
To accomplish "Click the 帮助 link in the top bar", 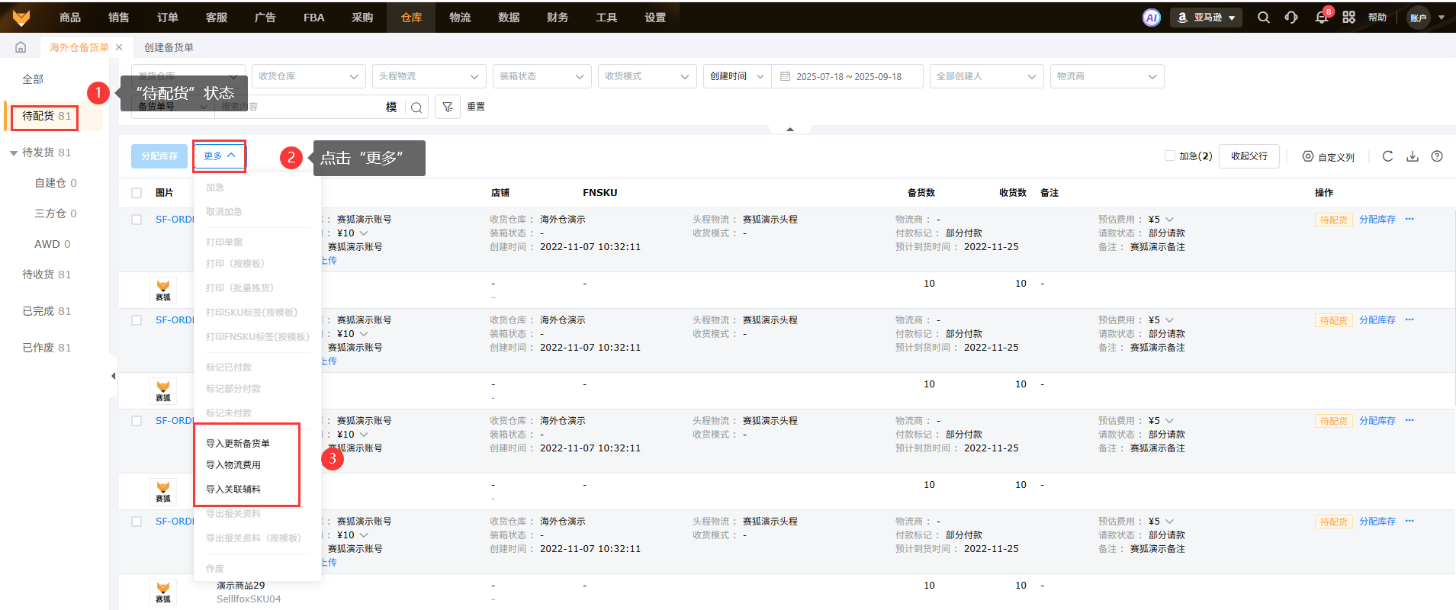I will pos(1377,18).
